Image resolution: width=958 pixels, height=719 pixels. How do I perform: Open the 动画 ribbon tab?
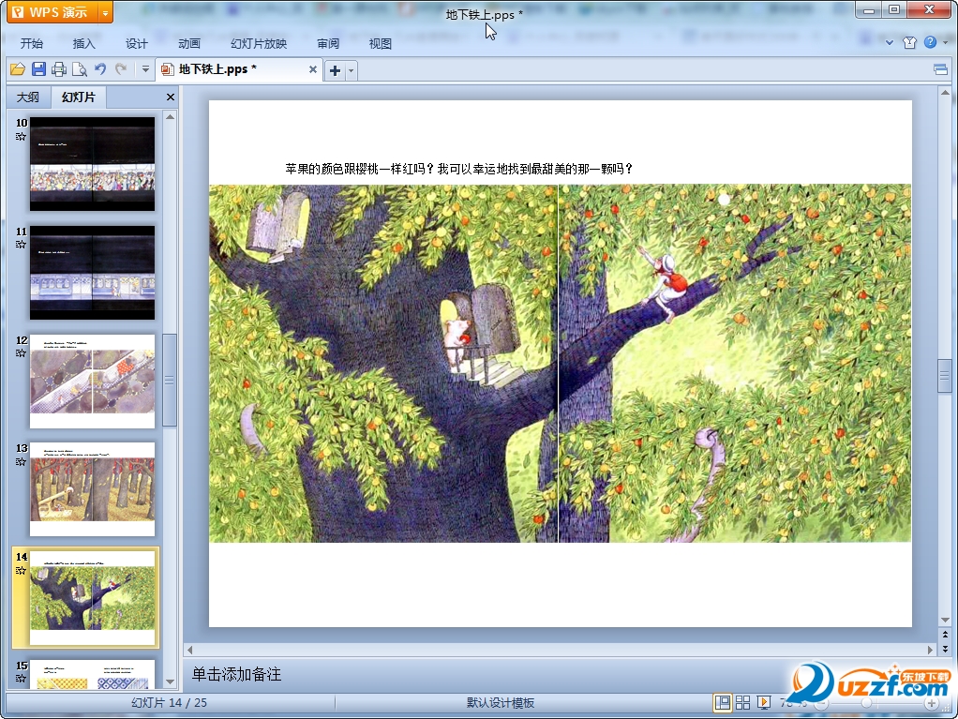point(188,43)
